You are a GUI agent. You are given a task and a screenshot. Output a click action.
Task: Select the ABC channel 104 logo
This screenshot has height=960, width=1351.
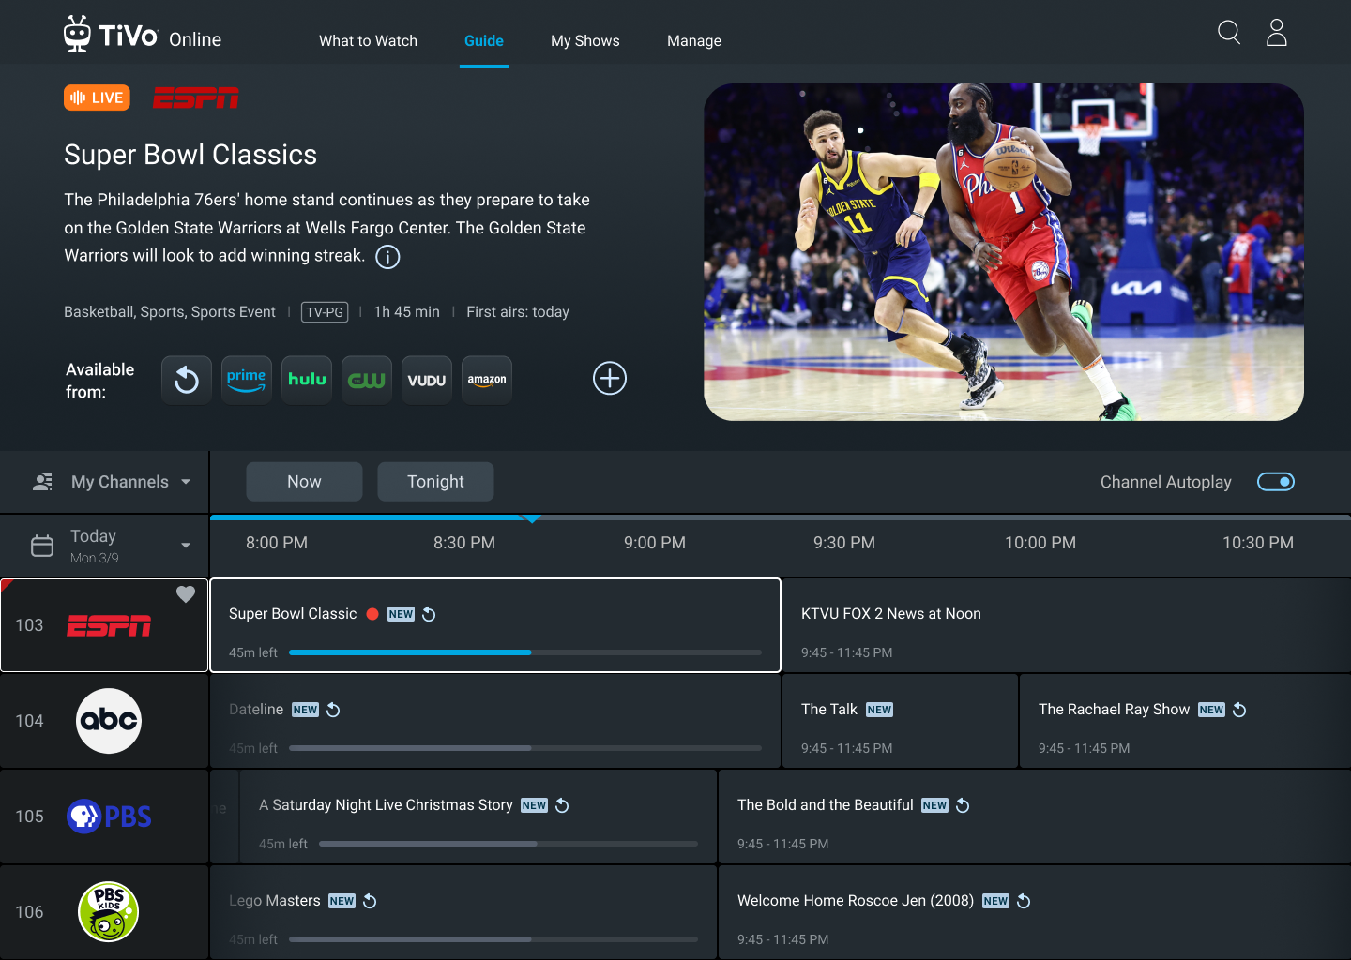(109, 721)
